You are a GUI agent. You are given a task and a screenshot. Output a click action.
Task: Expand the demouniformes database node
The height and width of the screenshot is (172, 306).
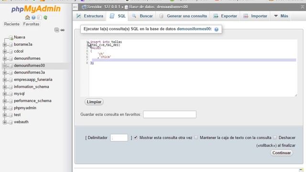click(5, 59)
